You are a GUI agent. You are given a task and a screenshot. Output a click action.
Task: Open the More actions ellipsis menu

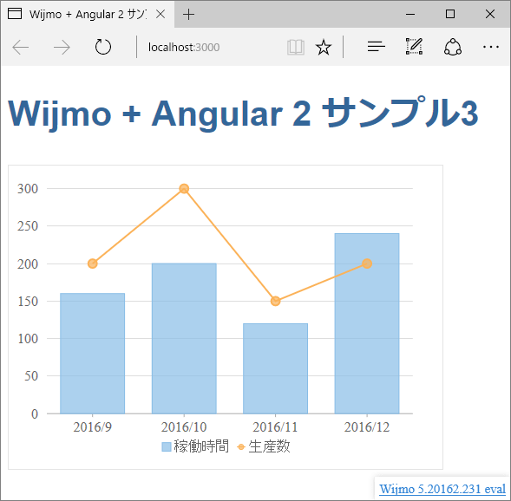click(x=491, y=47)
